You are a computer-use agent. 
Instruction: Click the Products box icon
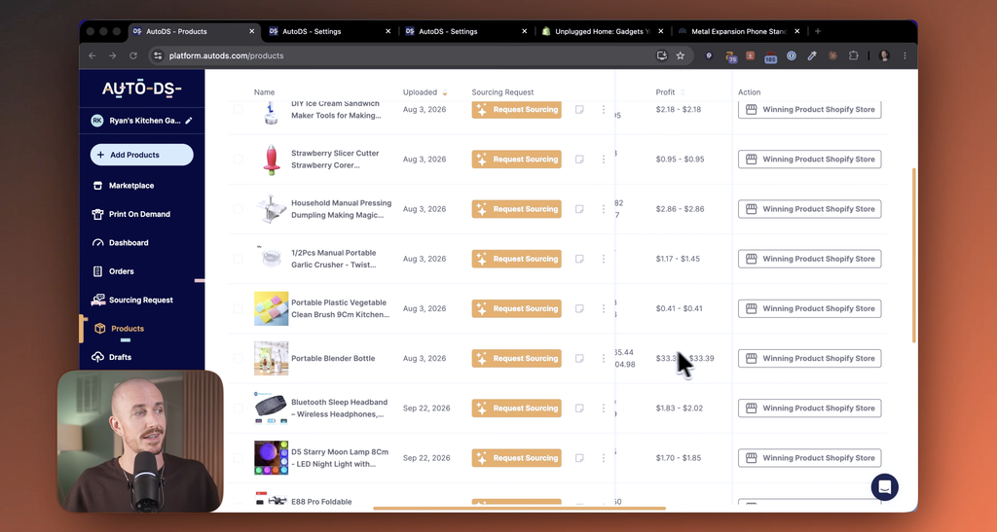tap(100, 328)
